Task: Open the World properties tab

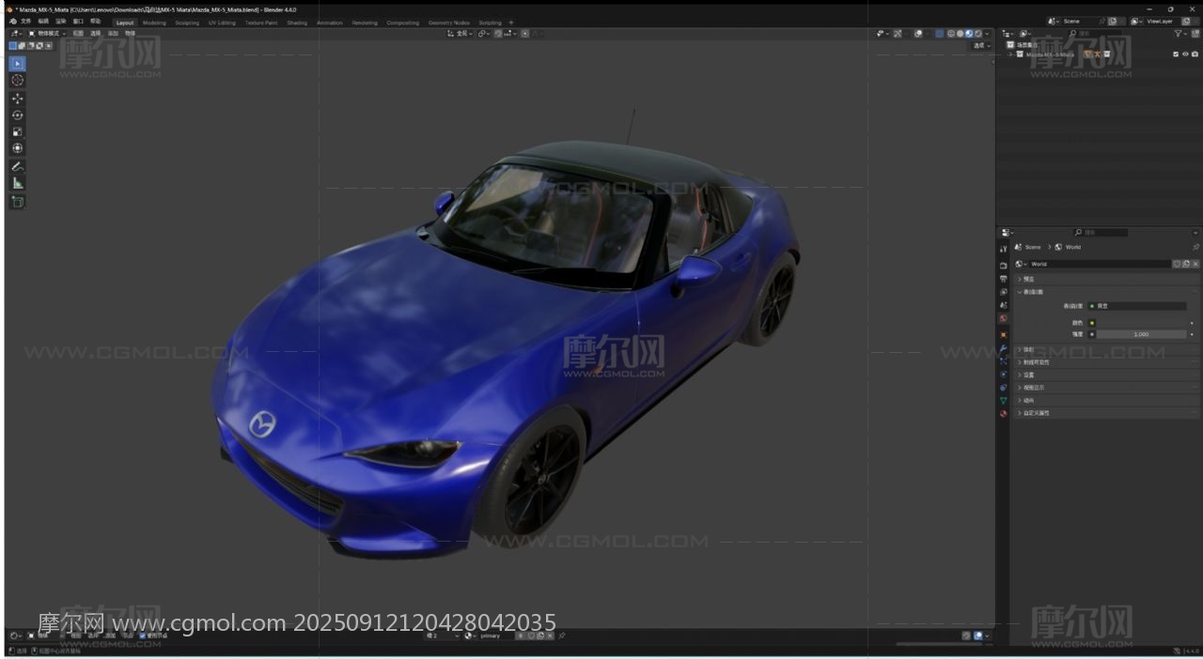Action: coord(1004,318)
